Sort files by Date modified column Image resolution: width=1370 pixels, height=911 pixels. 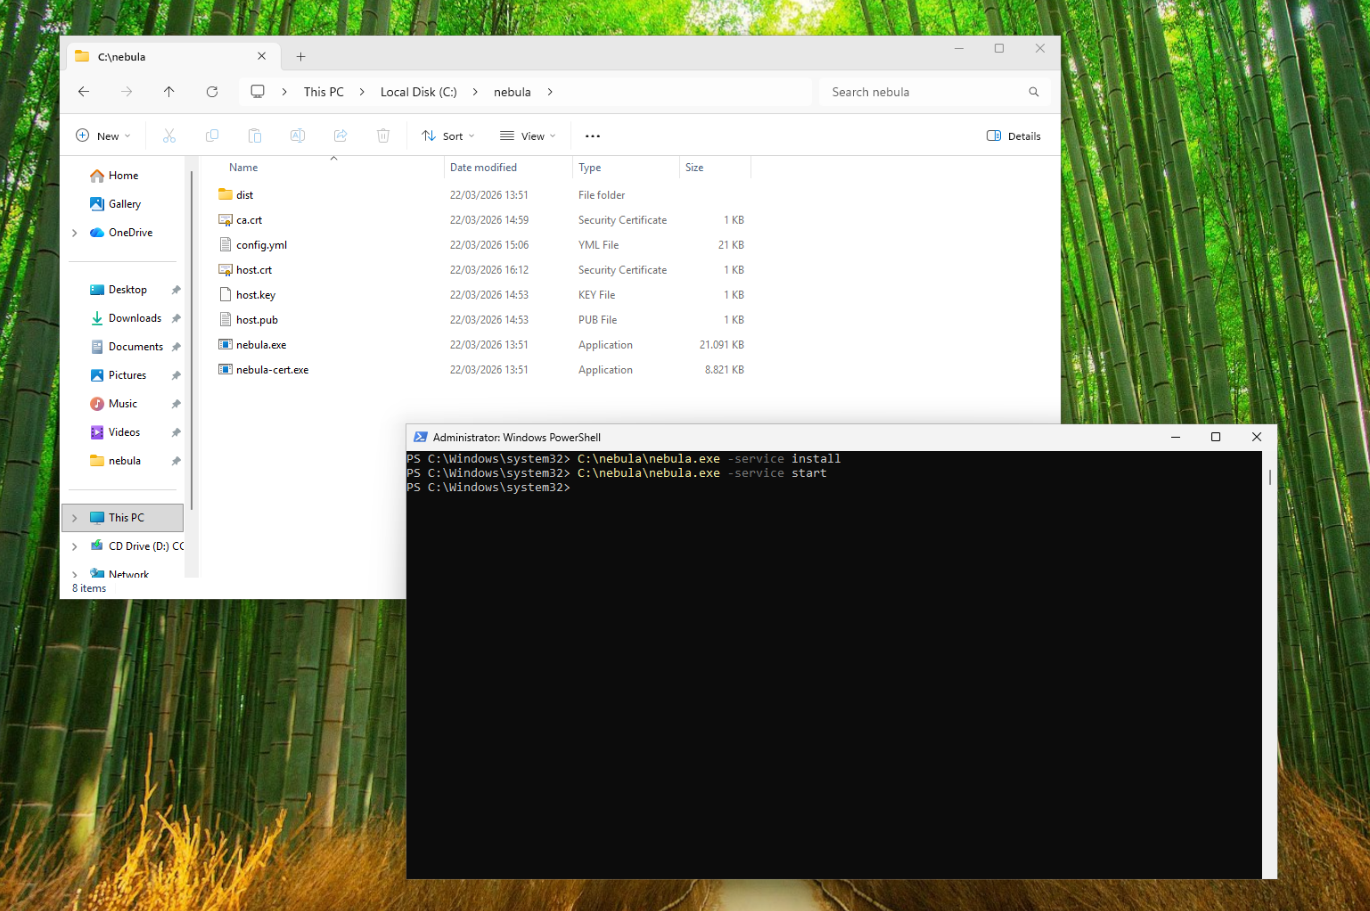tap(483, 168)
